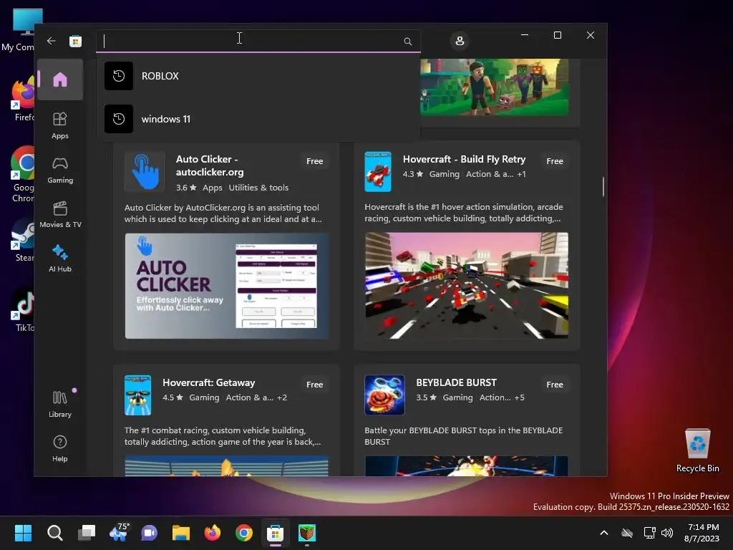Open Task View on the taskbar
The height and width of the screenshot is (550, 733).
(87, 533)
